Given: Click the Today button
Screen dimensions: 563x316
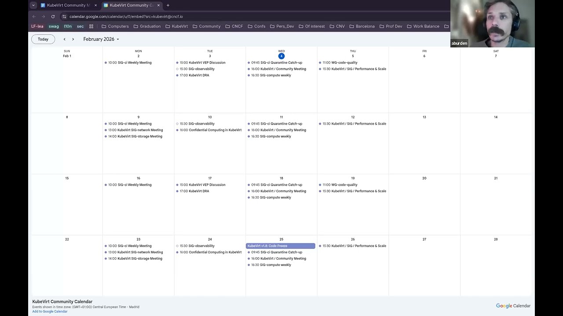Looking at the screenshot, I should tap(43, 39).
